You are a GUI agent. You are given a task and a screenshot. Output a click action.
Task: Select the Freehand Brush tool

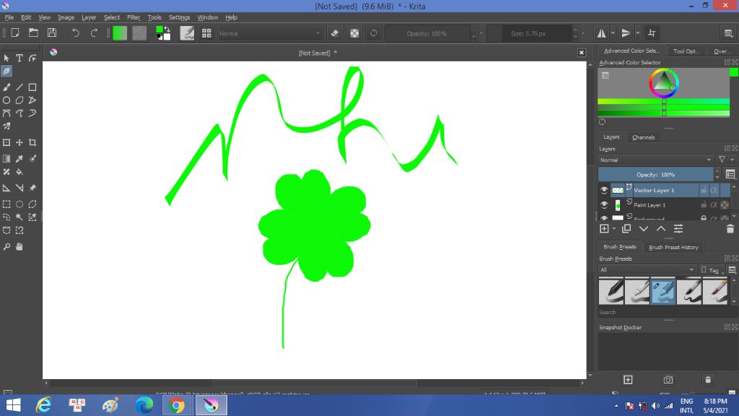(x=6, y=87)
